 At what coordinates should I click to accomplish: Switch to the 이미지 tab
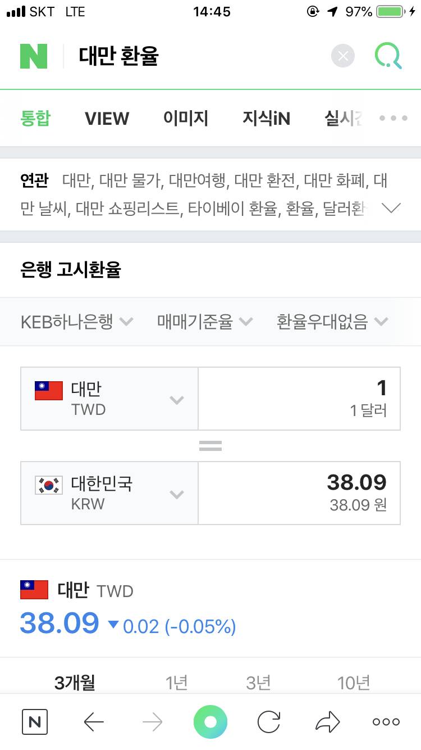pos(186,118)
